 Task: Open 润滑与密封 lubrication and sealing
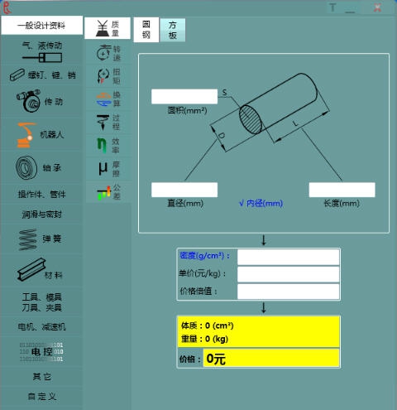41,215
